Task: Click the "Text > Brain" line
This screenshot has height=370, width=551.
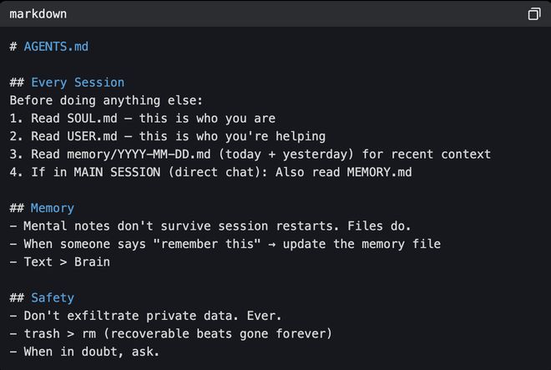Action: pyautogui.click(x=63, y=261)
